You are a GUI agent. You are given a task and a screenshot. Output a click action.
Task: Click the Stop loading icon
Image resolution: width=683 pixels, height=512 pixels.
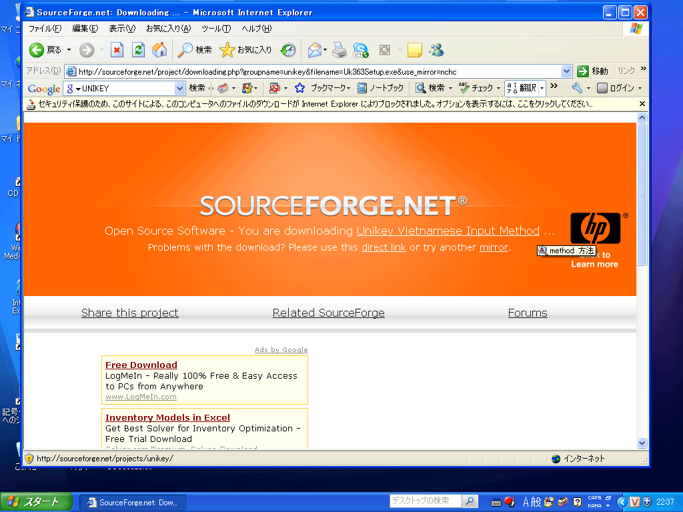117,50
